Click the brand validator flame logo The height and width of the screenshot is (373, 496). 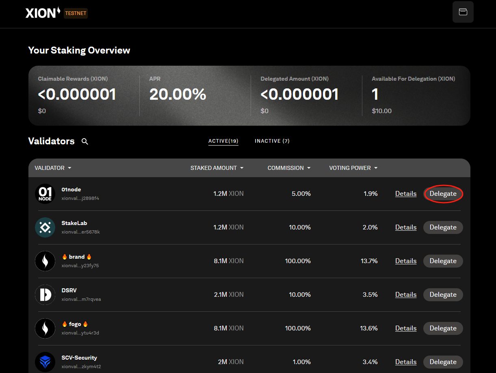pyautogui.click(x=45, y=261)
